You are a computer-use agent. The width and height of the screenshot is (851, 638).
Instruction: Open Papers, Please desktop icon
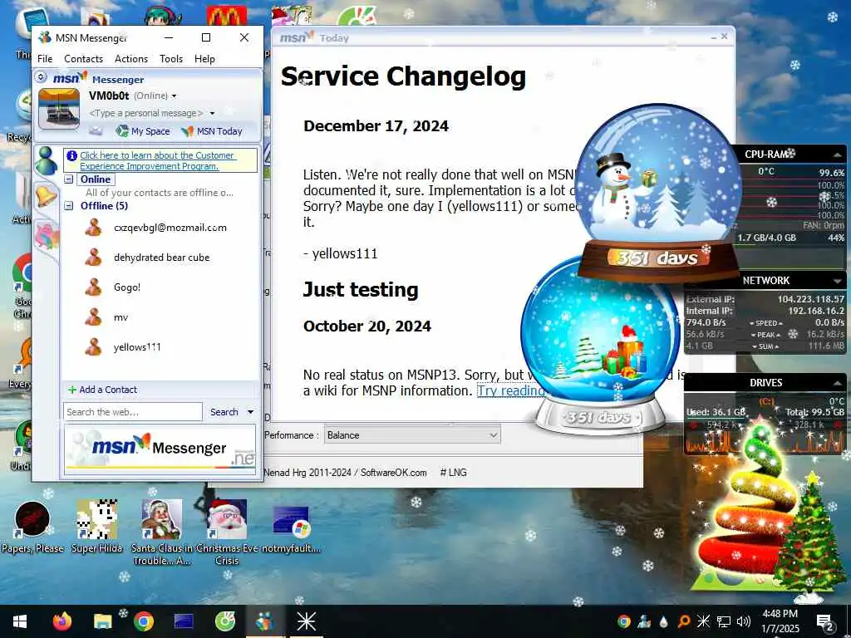[x=32, y=528]
